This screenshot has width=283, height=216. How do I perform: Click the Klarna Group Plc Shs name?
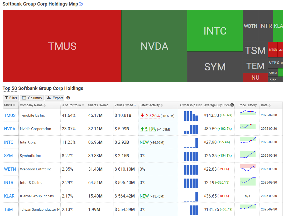tap(37, 196)
